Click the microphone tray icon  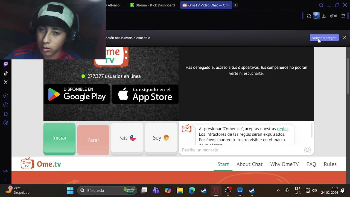tap(287, 190)
